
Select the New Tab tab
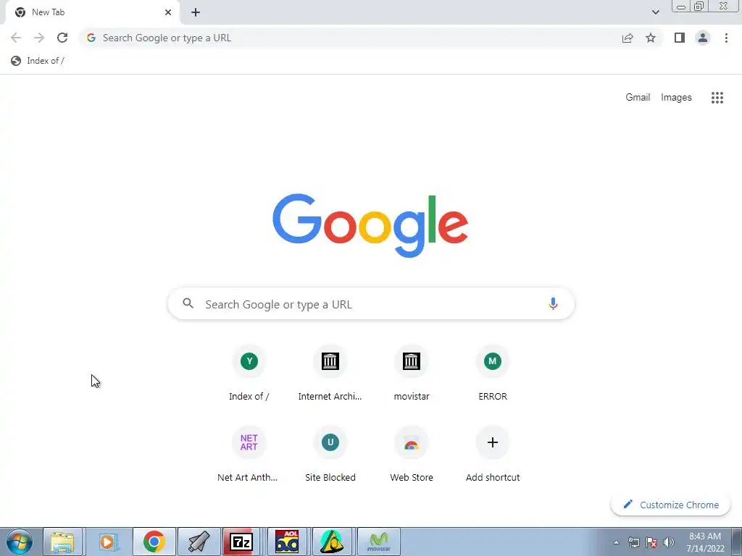92,12
